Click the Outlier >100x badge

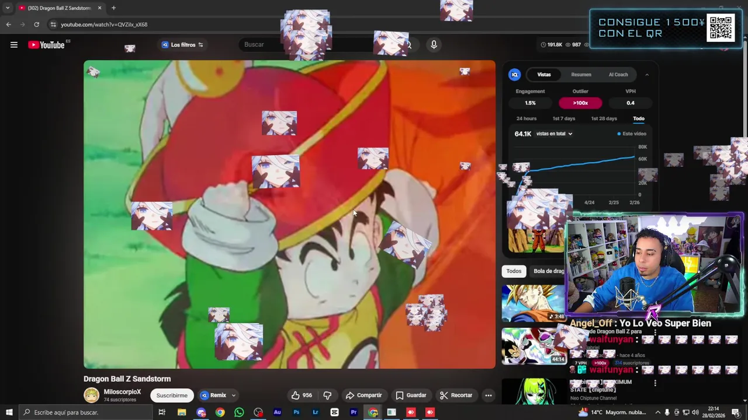click(x=580, y=103)
